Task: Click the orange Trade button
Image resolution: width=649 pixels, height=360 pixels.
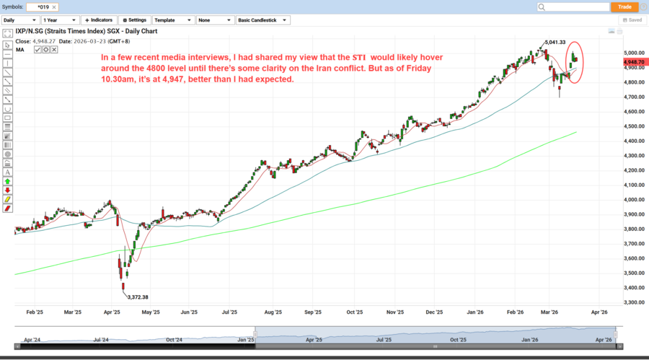Action: [624, 6]
